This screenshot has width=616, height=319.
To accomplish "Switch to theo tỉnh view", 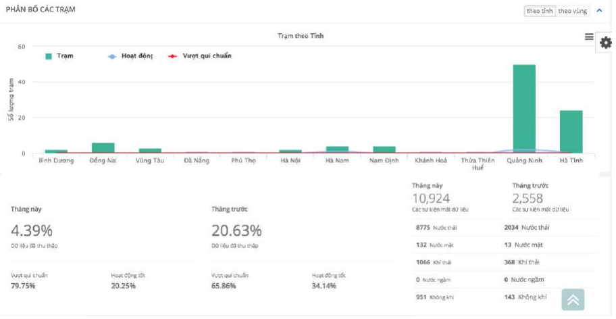I will coord(540,11).
